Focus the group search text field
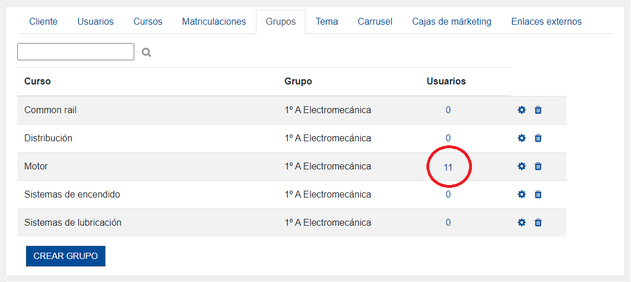 (x=75, y=52)
